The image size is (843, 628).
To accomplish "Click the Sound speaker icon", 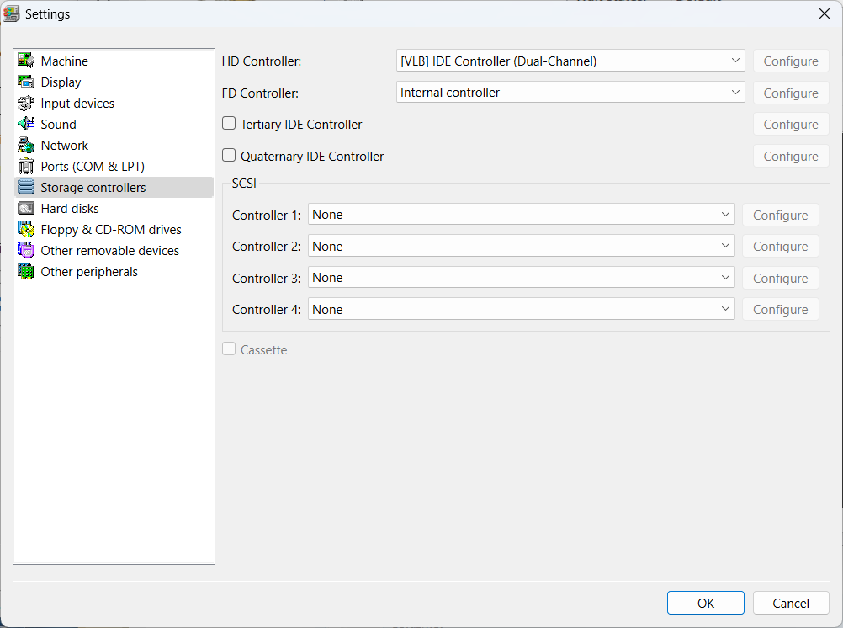I will 26,124.
